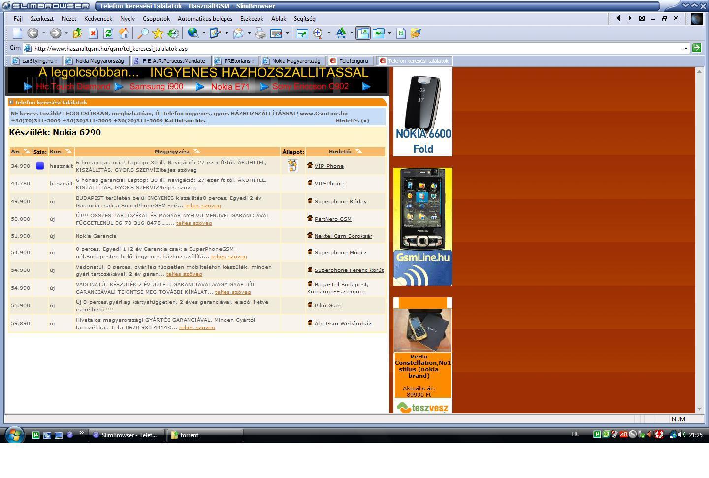Click the yellow cleanup brush icon
The width and height of the screenshot is (709, 478).
click(416, 33)
